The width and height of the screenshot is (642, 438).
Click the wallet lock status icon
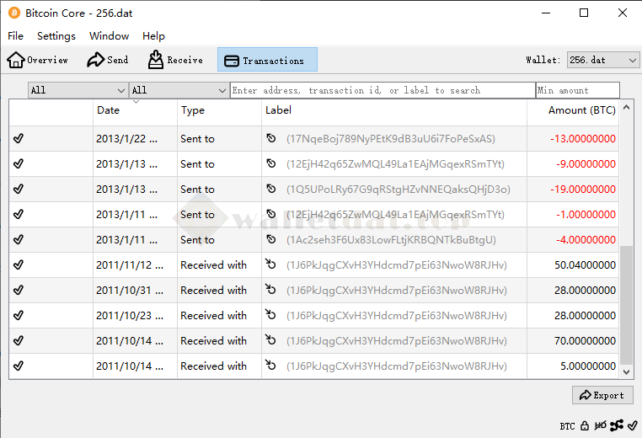585,426
